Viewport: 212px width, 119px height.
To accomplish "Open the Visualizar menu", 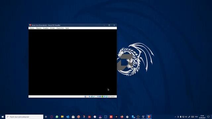I will (46, 28).
